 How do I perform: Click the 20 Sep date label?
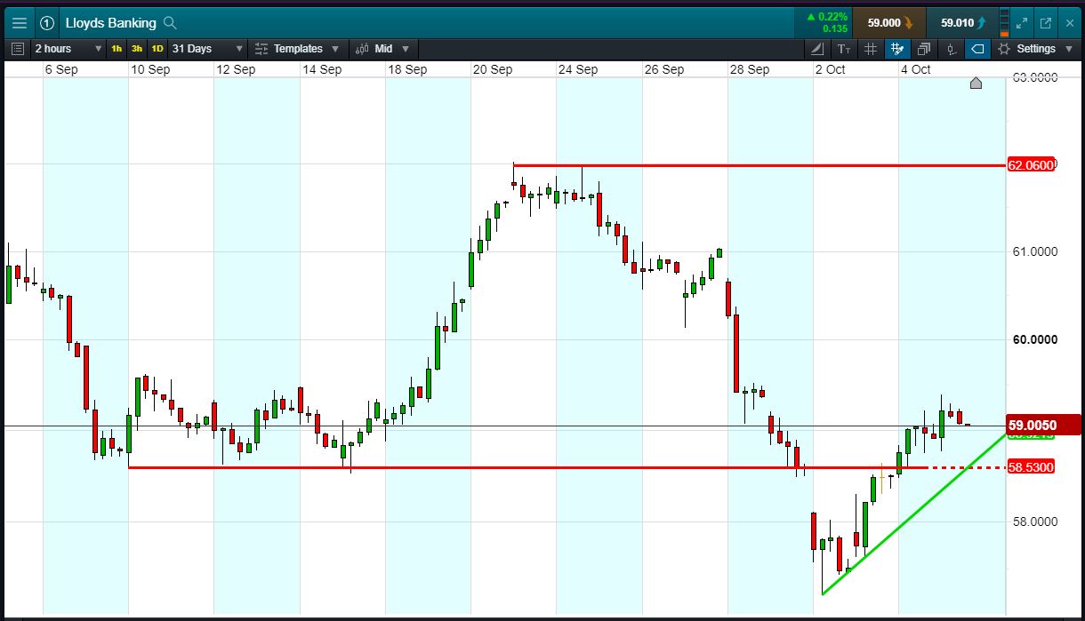tap(493, 69)
